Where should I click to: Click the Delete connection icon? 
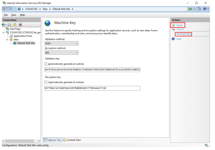(x=21, y=25)
